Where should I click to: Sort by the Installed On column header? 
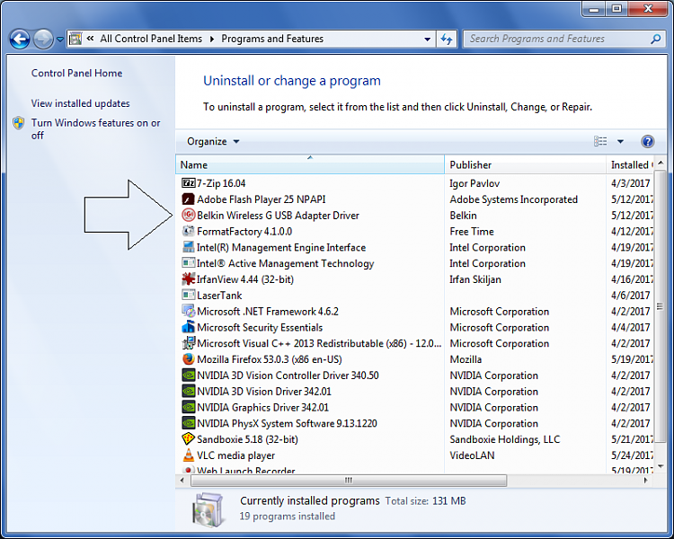(x=630, y=164)
